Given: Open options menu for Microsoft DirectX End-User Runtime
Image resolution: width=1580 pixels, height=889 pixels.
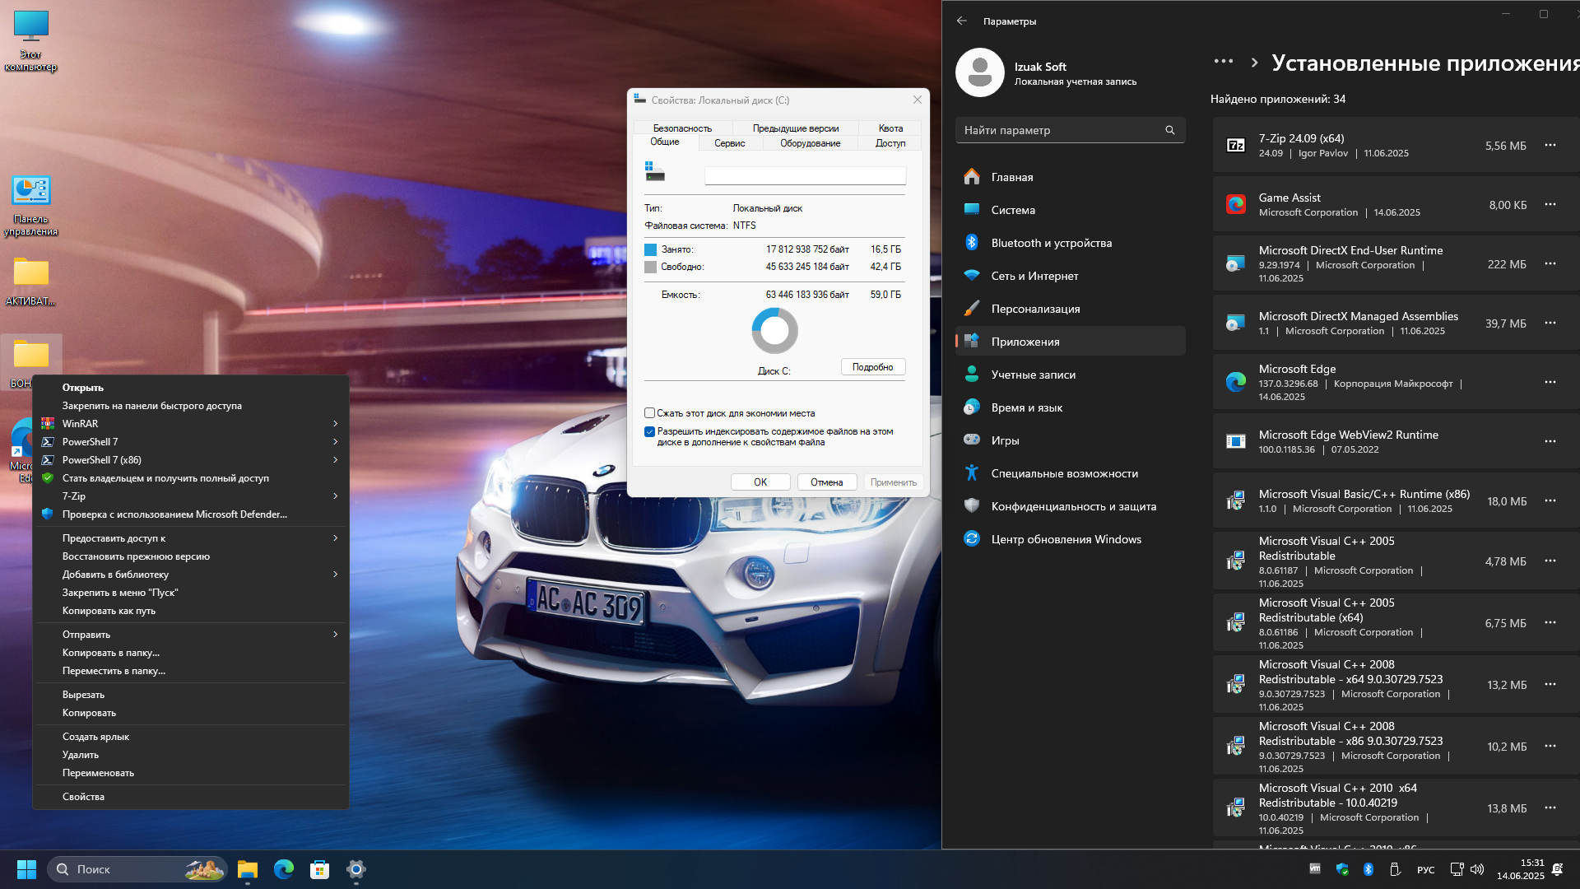Looking at the screenshot, I should [1550, 263].
